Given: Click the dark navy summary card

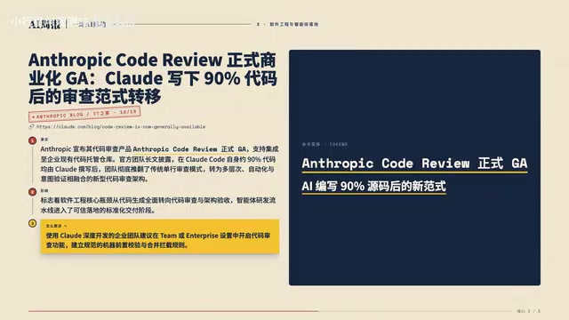Looking at the screenshot, I should coord(414,168).
